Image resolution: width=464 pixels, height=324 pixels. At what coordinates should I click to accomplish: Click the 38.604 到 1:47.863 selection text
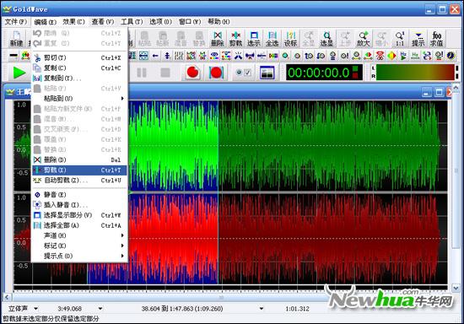tap(182, 309)
